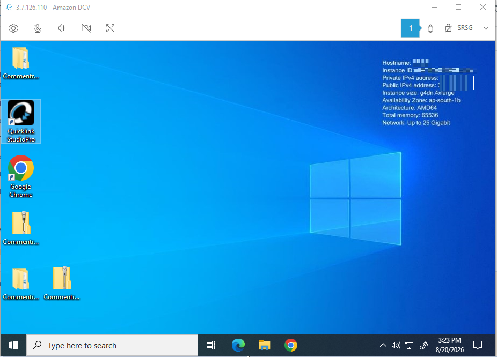Toggle the muted microphone in DCV toolbar

[x=38, y=28]
